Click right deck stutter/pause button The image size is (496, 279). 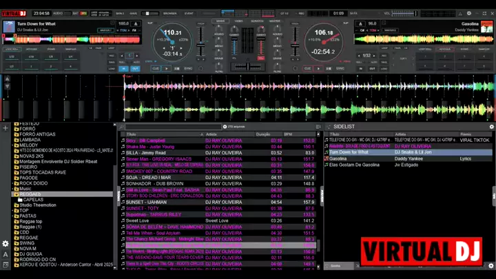[329, 68]
